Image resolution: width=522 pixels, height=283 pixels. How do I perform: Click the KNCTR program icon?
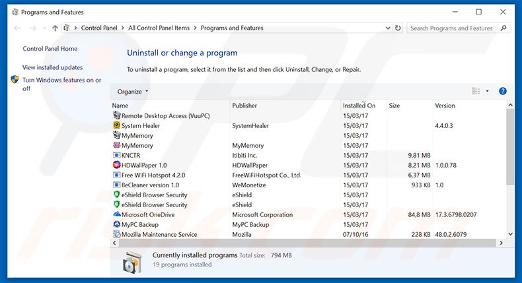tap(116, 155)
